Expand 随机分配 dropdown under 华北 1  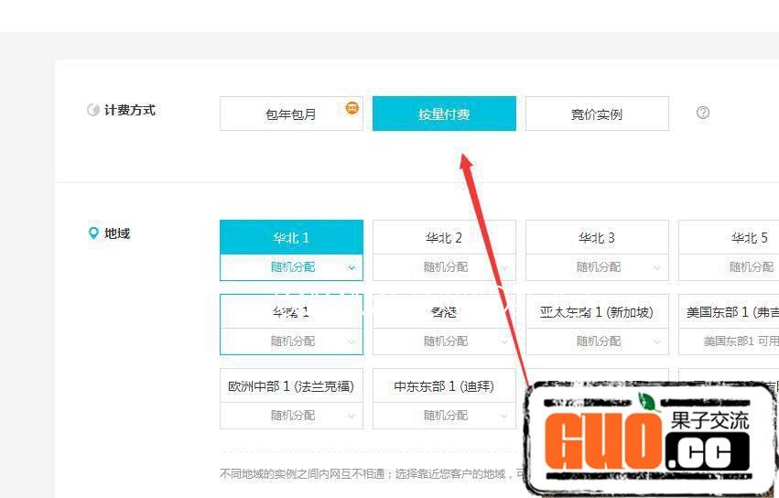(291, 267)
